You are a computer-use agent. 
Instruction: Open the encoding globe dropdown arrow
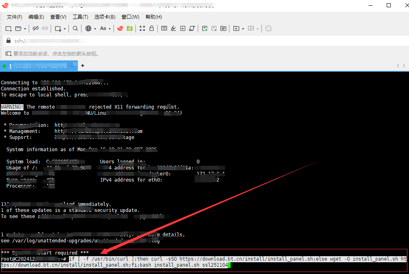click(95, 29)
